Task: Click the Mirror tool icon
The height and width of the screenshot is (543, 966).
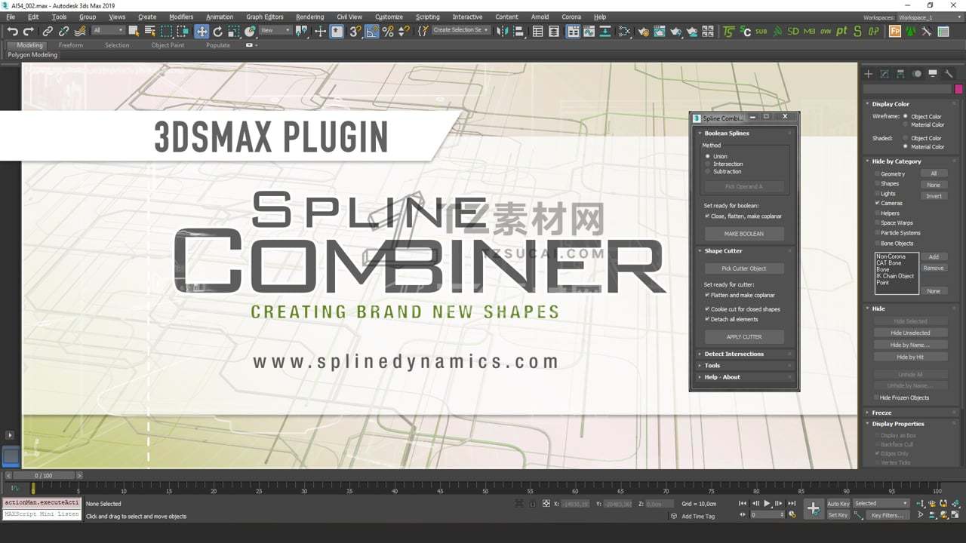Action: [x=502, y=31]
